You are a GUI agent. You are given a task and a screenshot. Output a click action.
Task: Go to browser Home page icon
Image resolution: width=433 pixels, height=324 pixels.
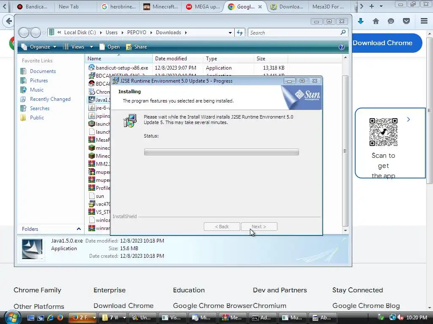click(376, 21)
